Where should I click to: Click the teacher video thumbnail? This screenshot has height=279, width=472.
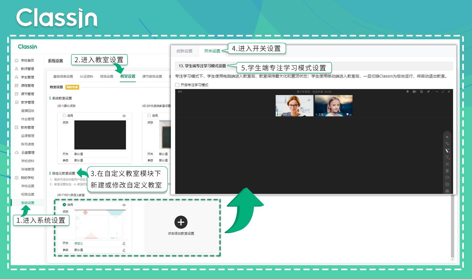coord(295,106)
